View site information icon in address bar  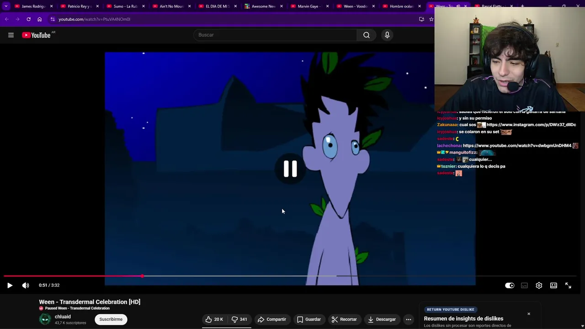tap(53, 19)
